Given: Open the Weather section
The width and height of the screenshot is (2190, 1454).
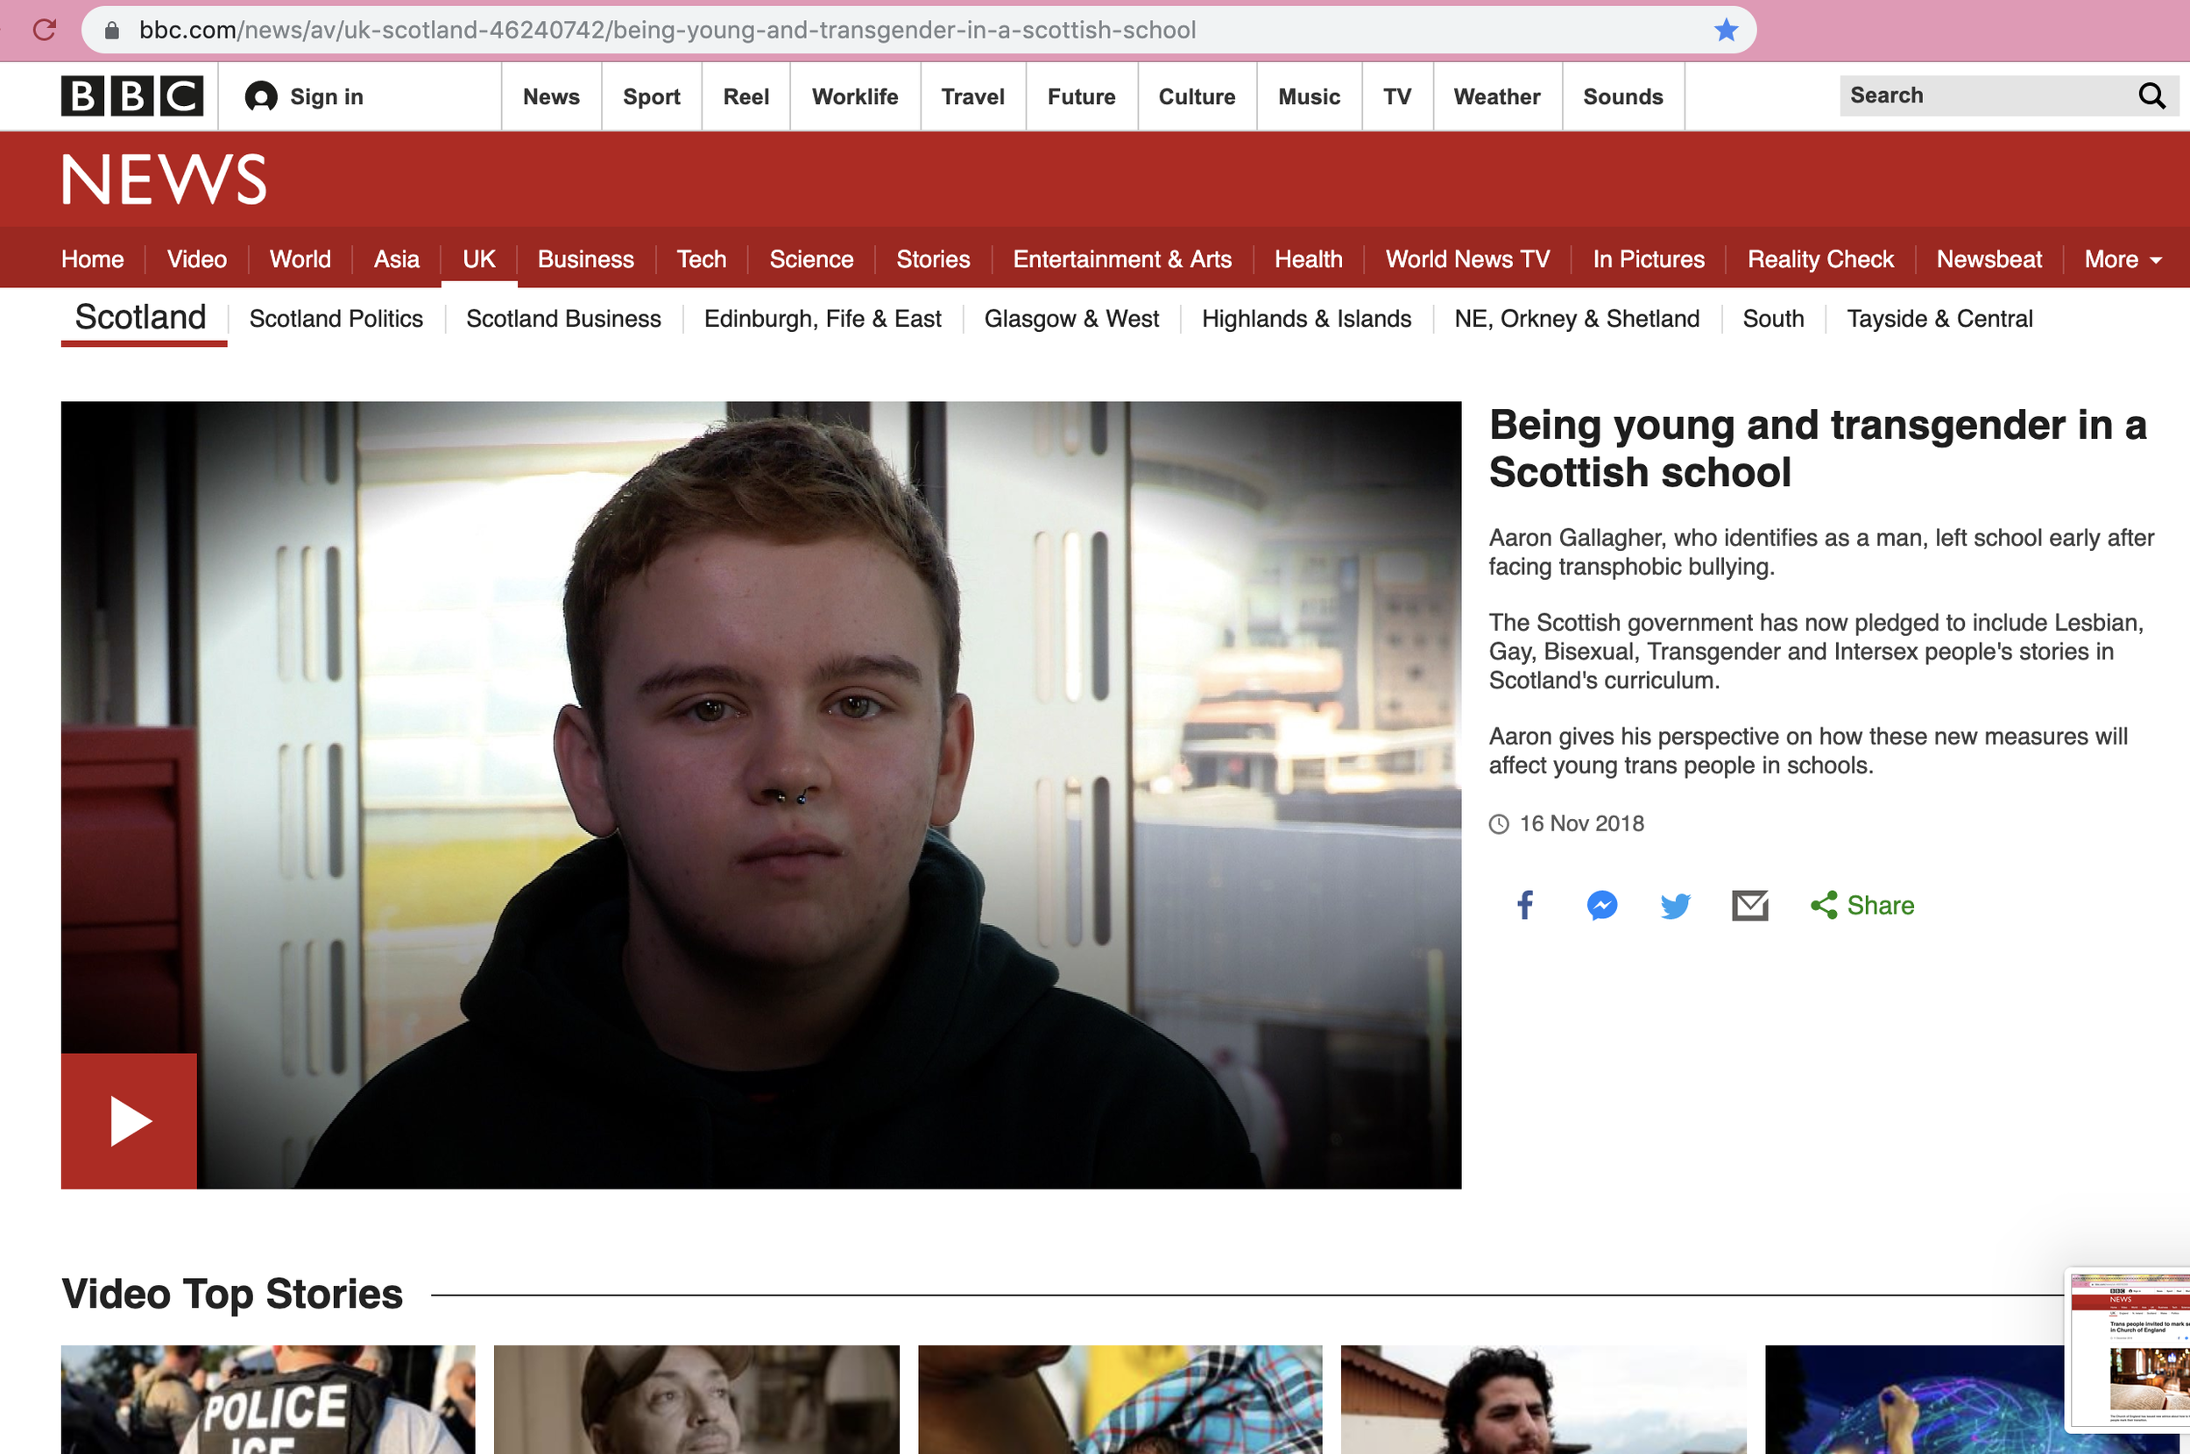Looking at the screenshot, I should pos(1496,96).
